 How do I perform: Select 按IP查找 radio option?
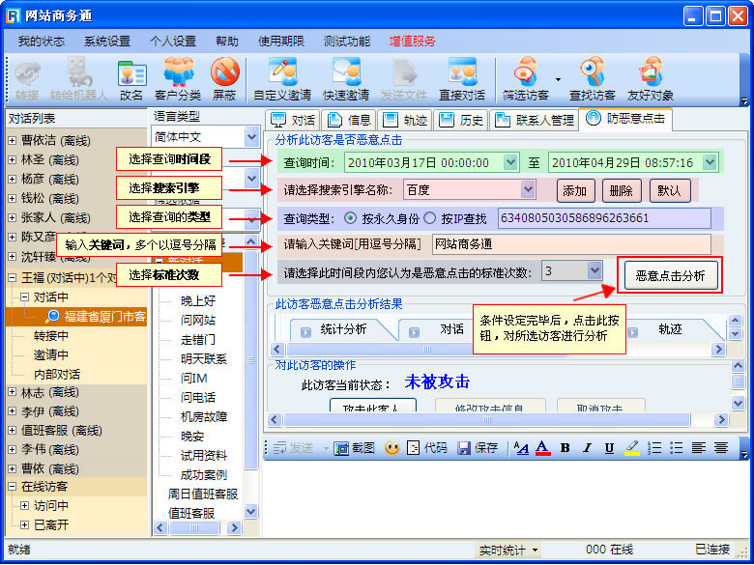pyautogui.click(x=430, y=218)
